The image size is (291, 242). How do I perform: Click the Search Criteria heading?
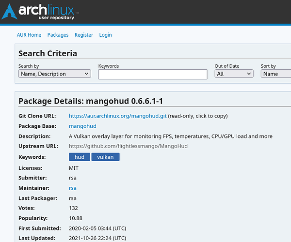click(48, 53)
